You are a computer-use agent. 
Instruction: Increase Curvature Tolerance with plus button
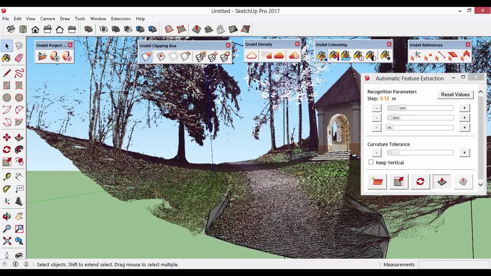(464, 153)
